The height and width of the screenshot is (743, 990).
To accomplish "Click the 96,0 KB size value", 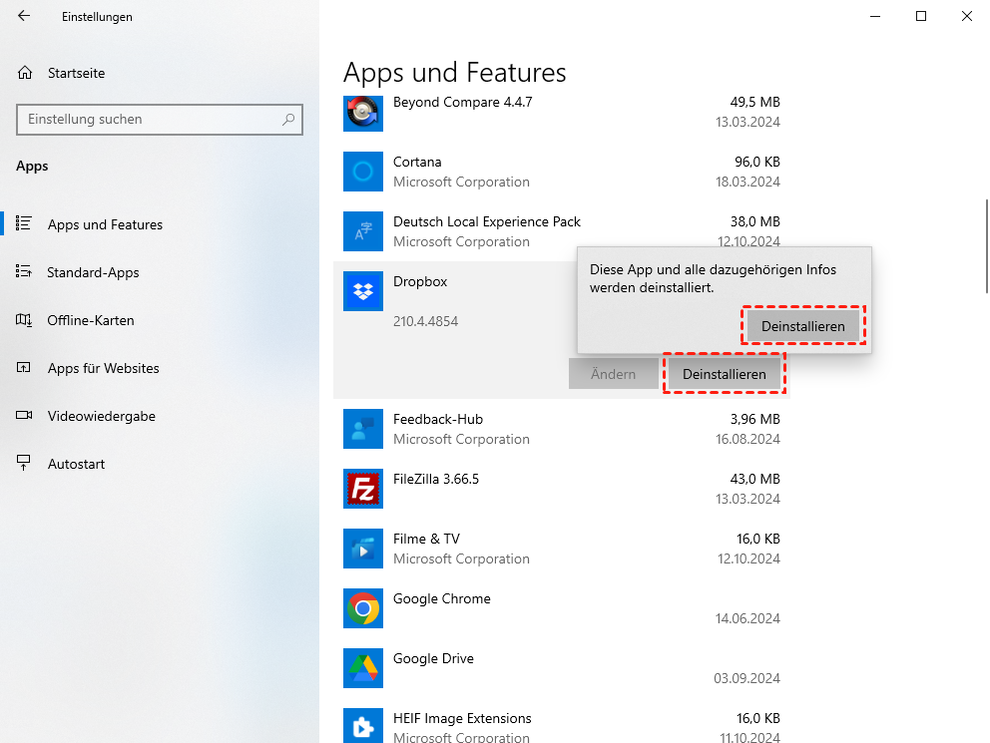I will point(757,163).
